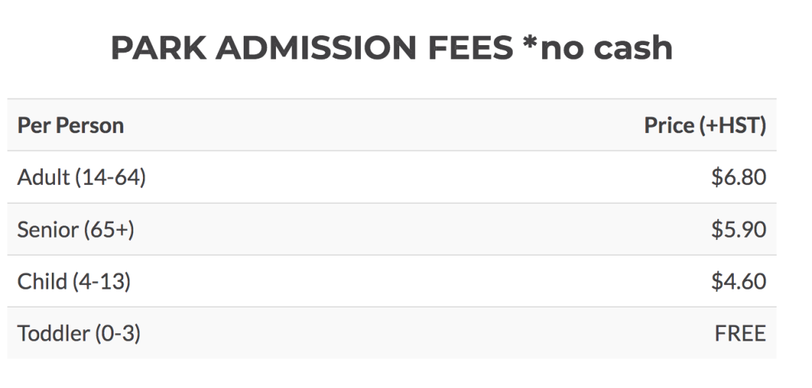The height and width of the screenshot is (388, 812).
Task: Select the '(4-13)' age range
Action: [x=101, y=281]
